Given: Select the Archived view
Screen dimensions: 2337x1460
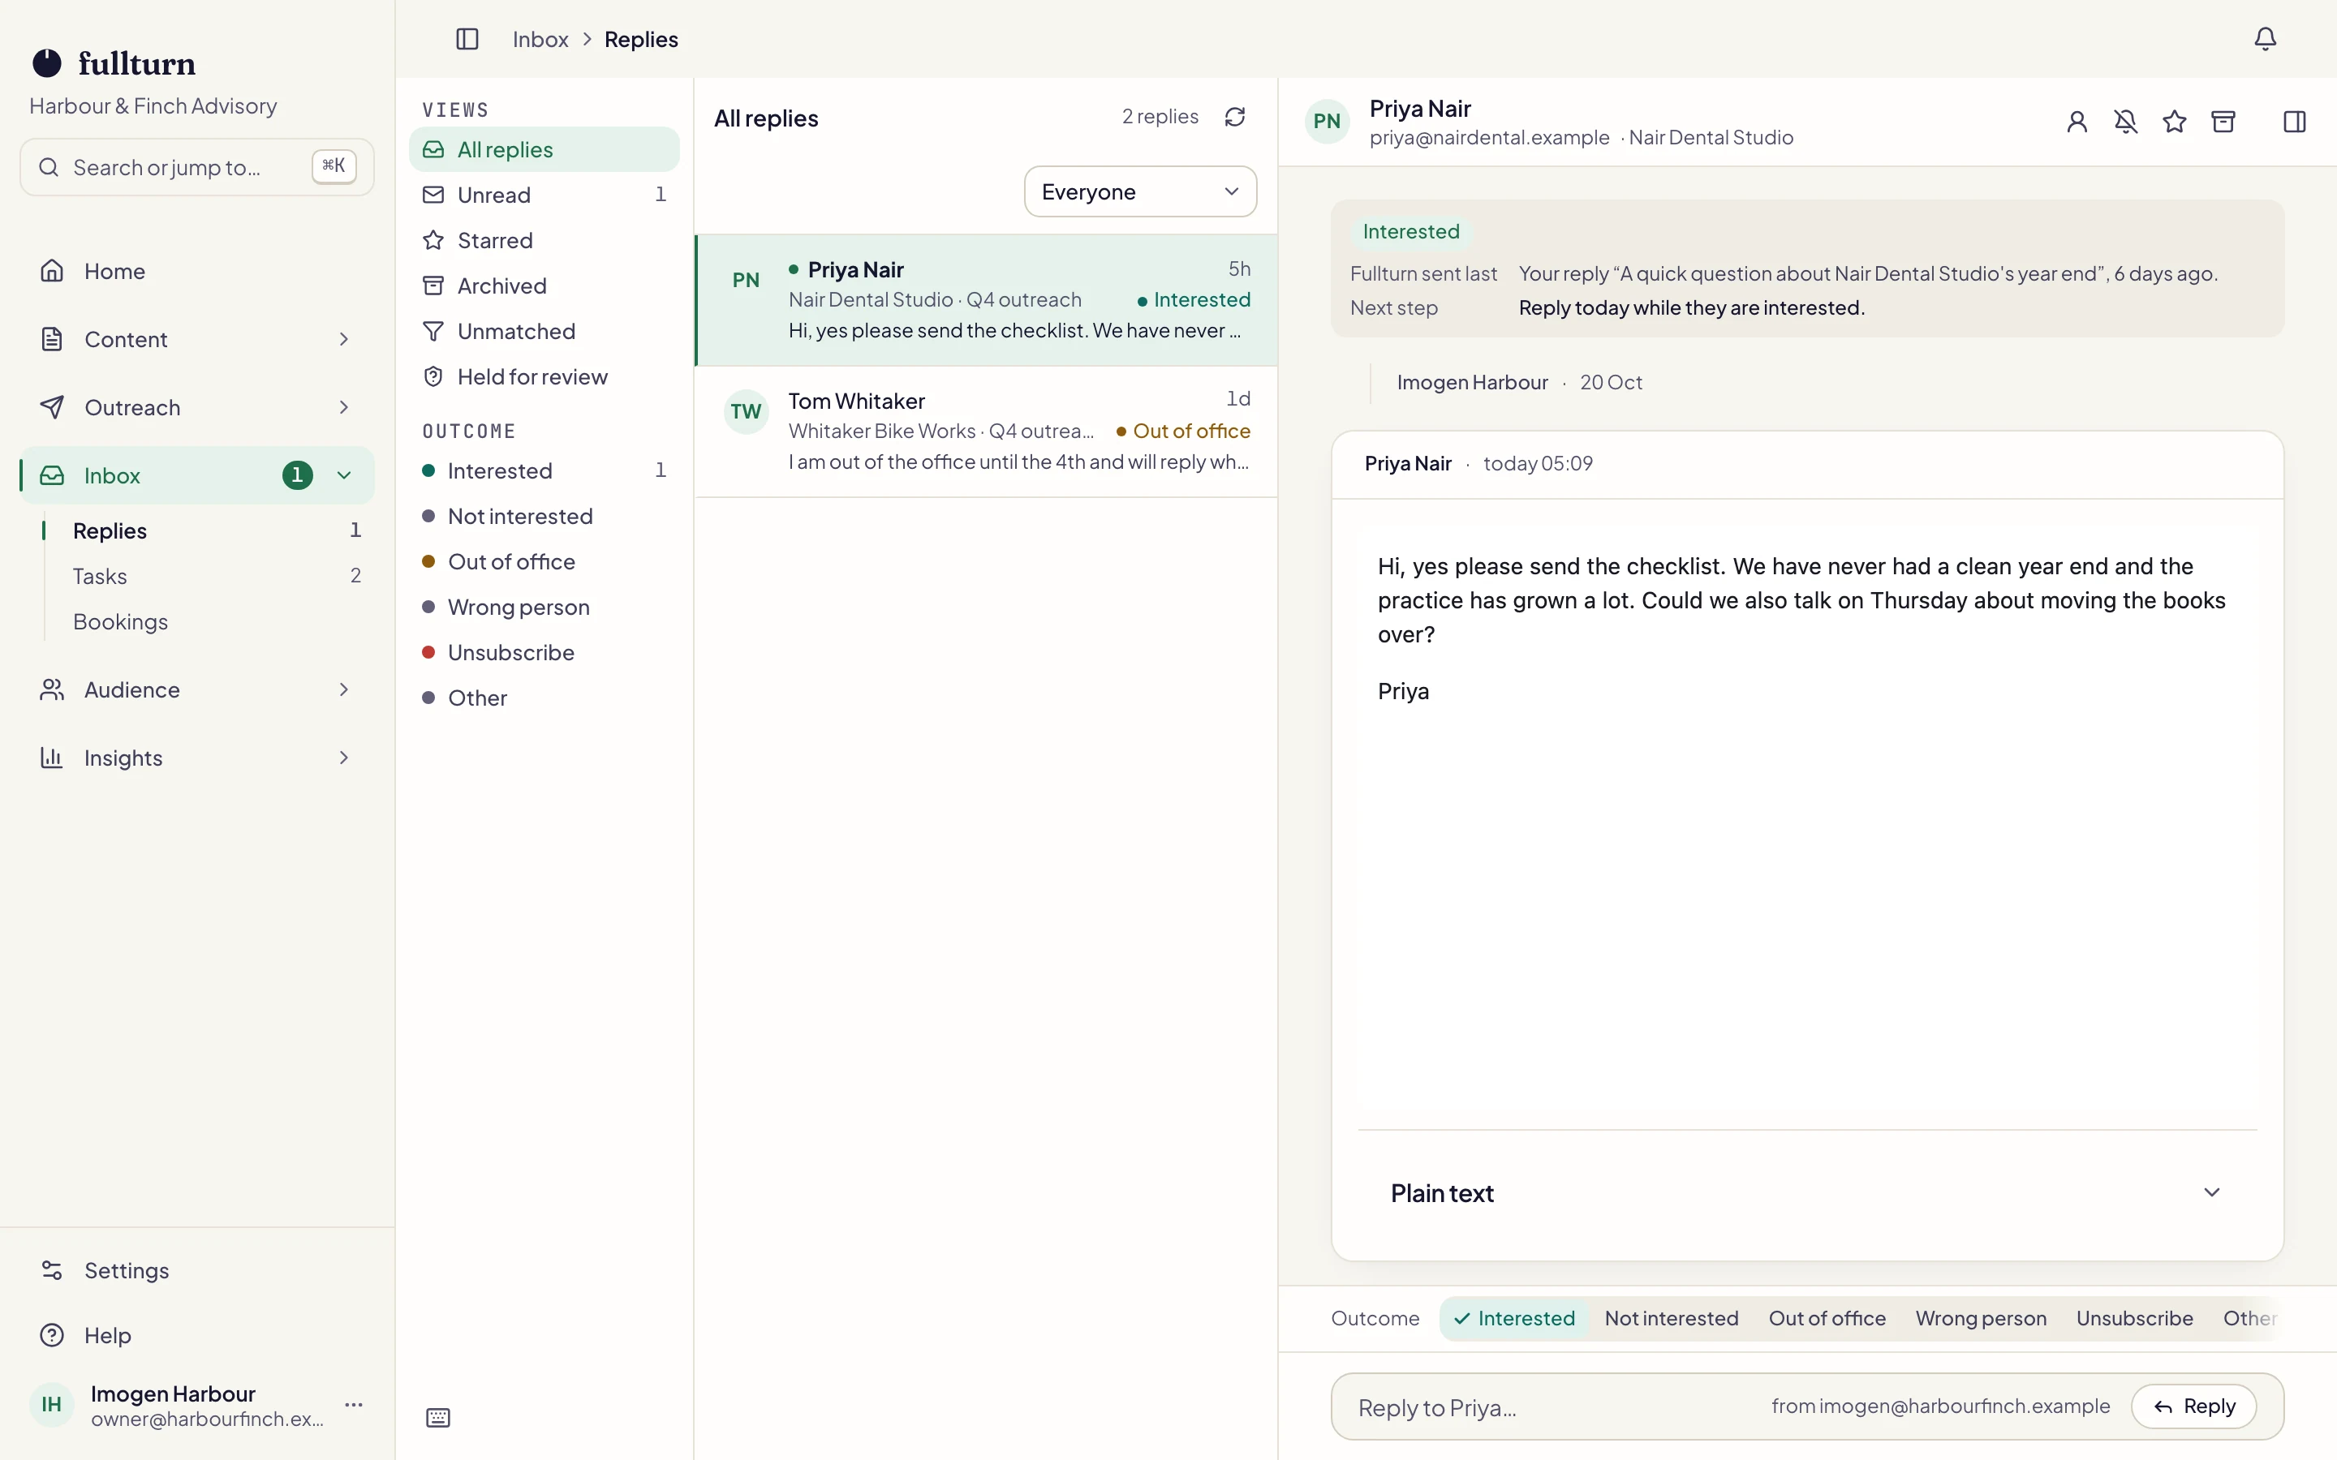Looking at the screenshot, I should [544, 286].
